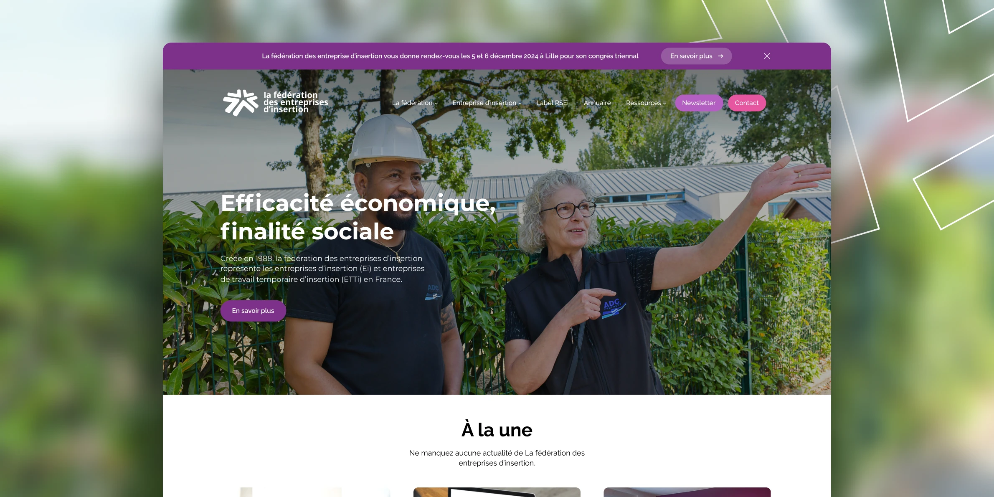994x497 pixels.
Task: Click the logo text la fédération des entreprises d'insertion
Action: (296, 102)
